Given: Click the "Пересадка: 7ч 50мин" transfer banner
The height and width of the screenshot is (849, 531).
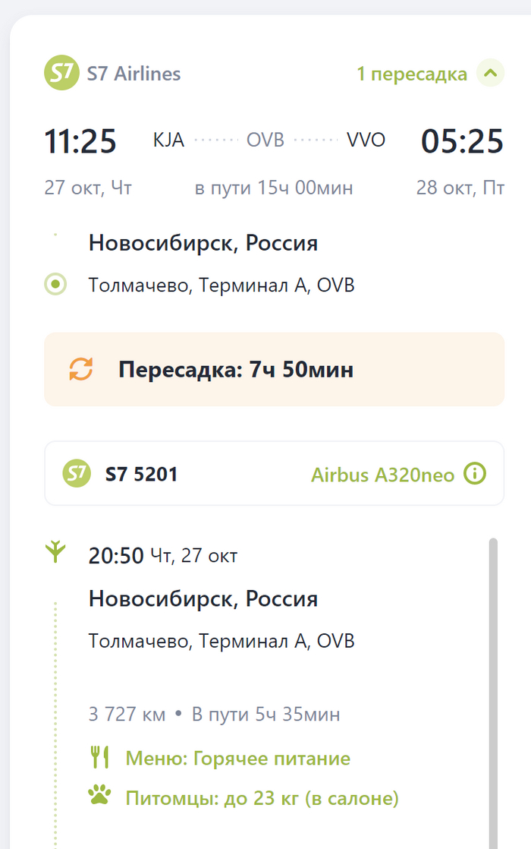Looking at the screenshot, I should tap(274, 370).
